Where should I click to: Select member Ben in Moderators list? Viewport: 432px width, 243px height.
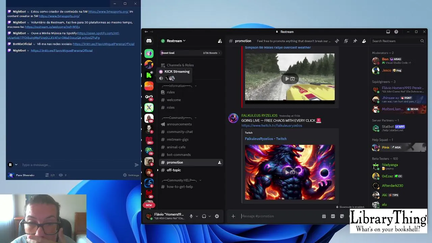coord(398,61)
